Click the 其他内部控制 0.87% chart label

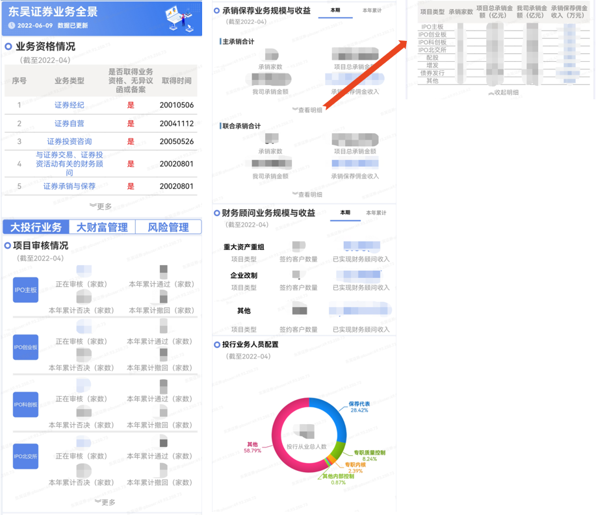(x=338, y=479)
